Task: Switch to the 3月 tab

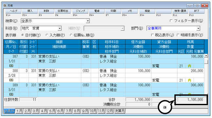Action: point(36,111)
